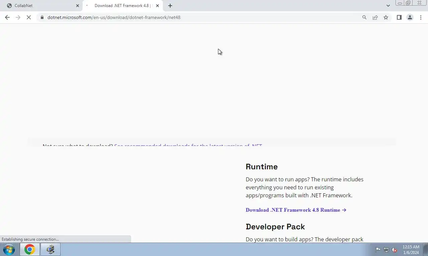428x256 pixels.
Task: Click the Runtime description paragraph
Action: pyautogui.click(x=305, y=187)
